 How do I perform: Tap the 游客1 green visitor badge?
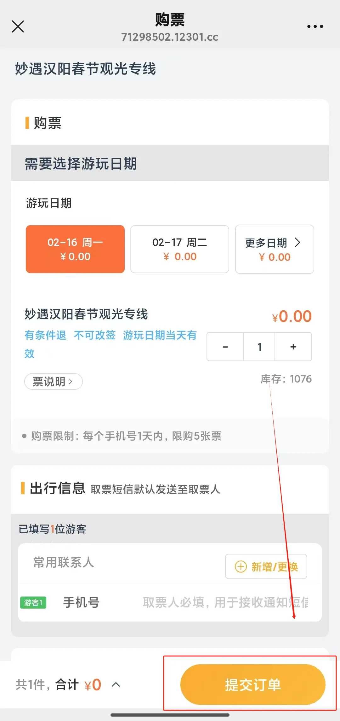33,603
